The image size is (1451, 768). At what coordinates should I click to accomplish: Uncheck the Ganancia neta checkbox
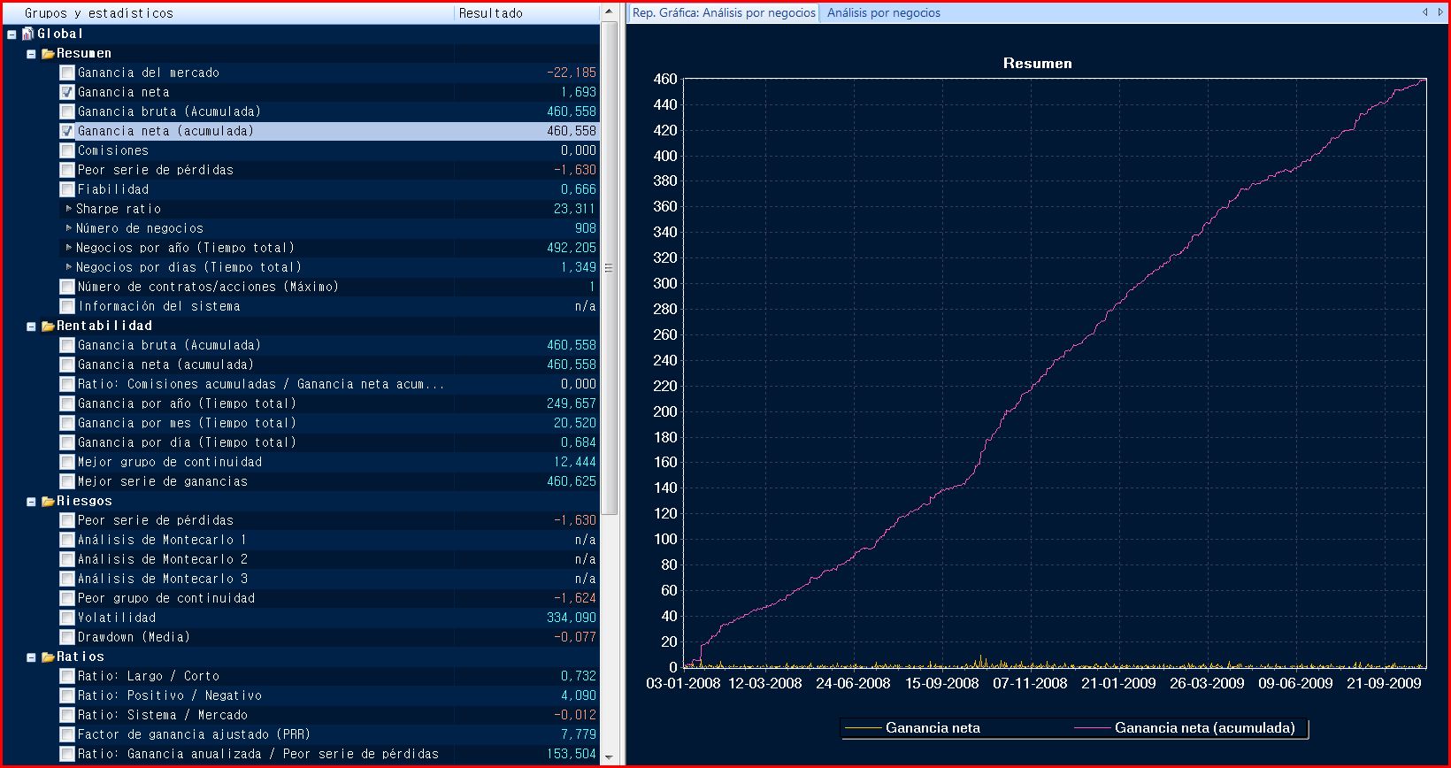click(67, 92)
